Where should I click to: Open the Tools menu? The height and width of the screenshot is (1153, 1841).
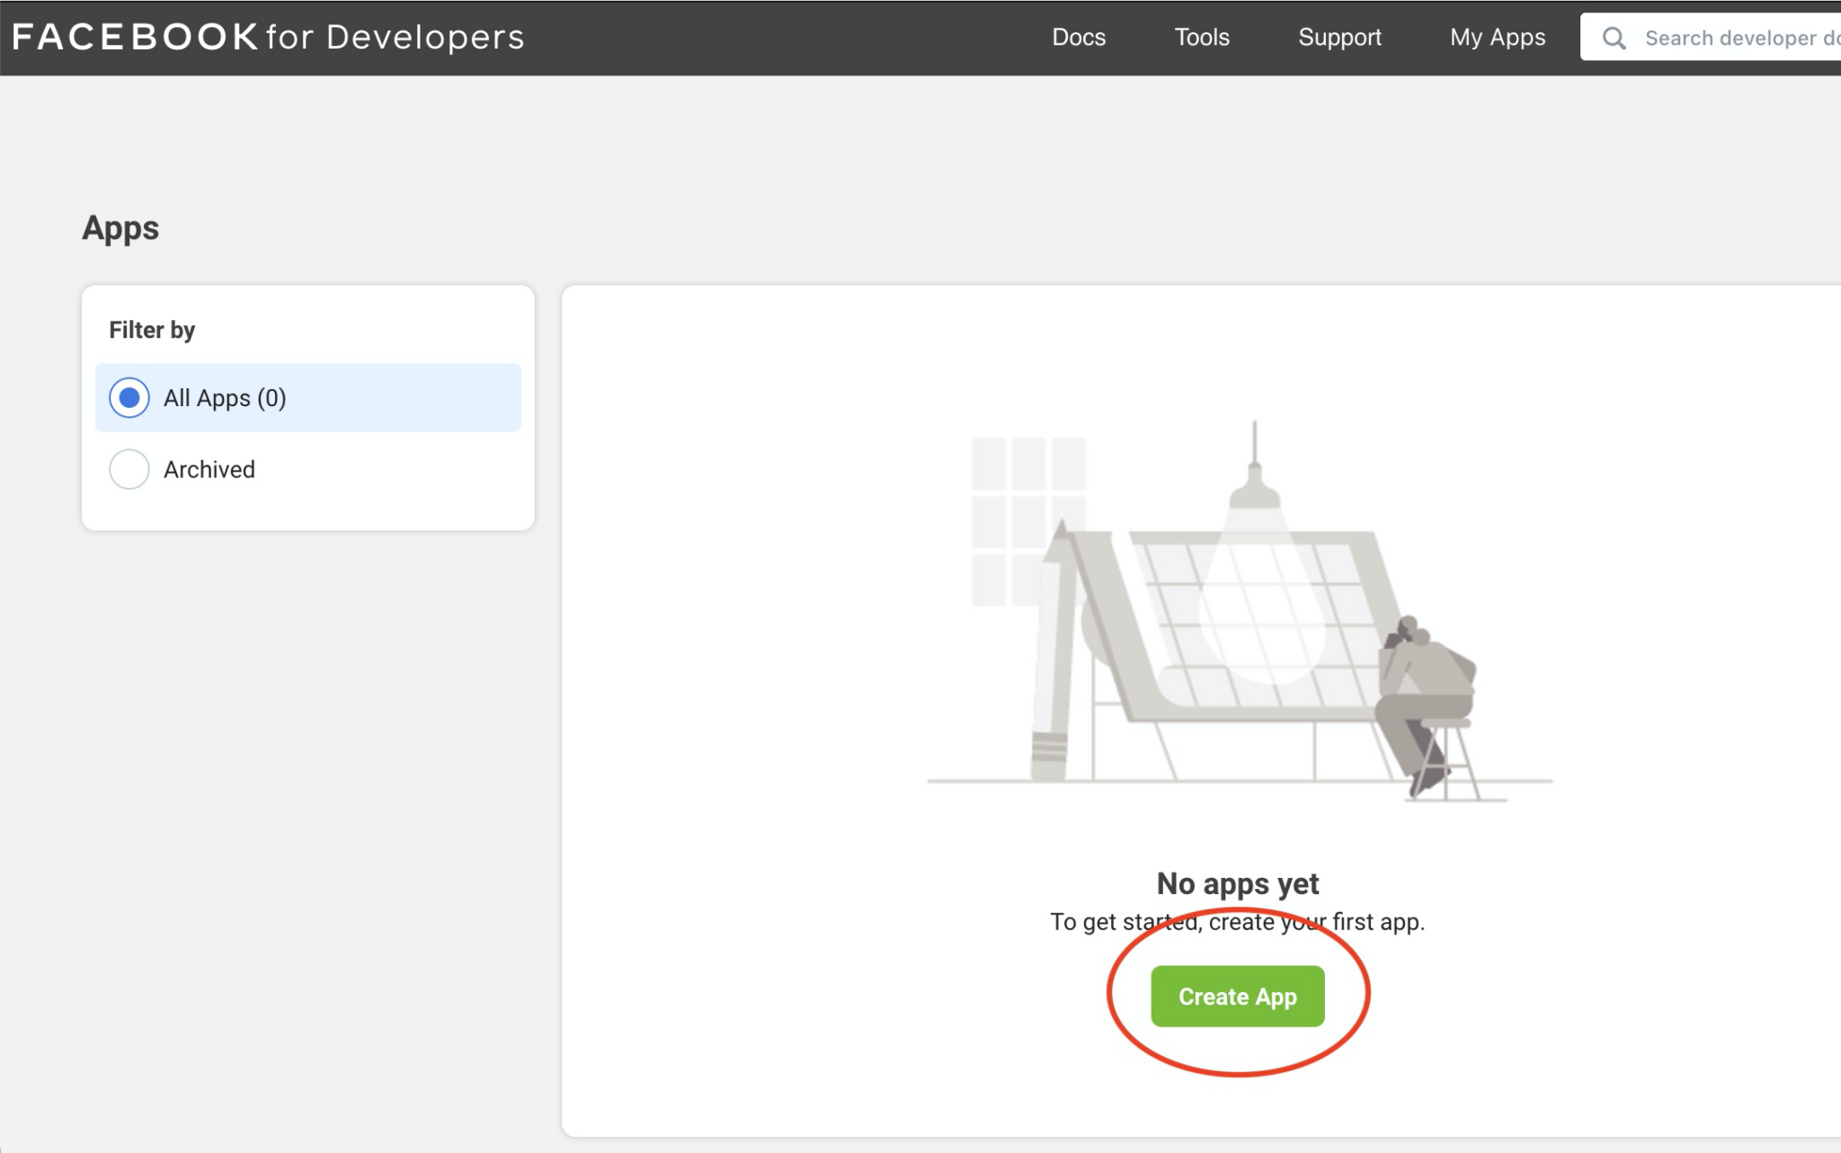pyautogui.click(x=1202, y=37)
